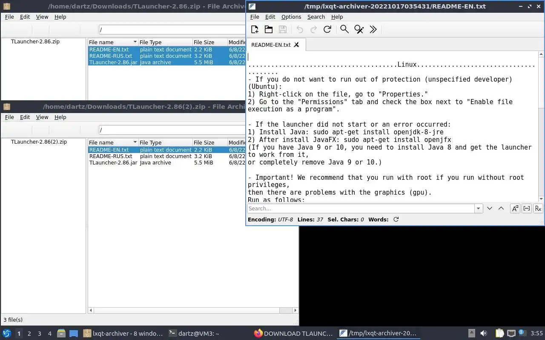Toggle whole word search option
545x340 pixels.
pos(527,208)
